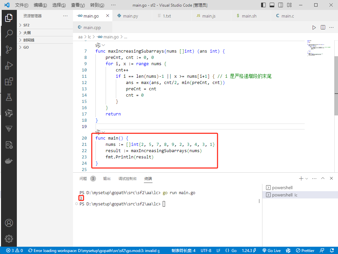Open the 查看 View menu
338x254 pixels.
tap(78, 5)
